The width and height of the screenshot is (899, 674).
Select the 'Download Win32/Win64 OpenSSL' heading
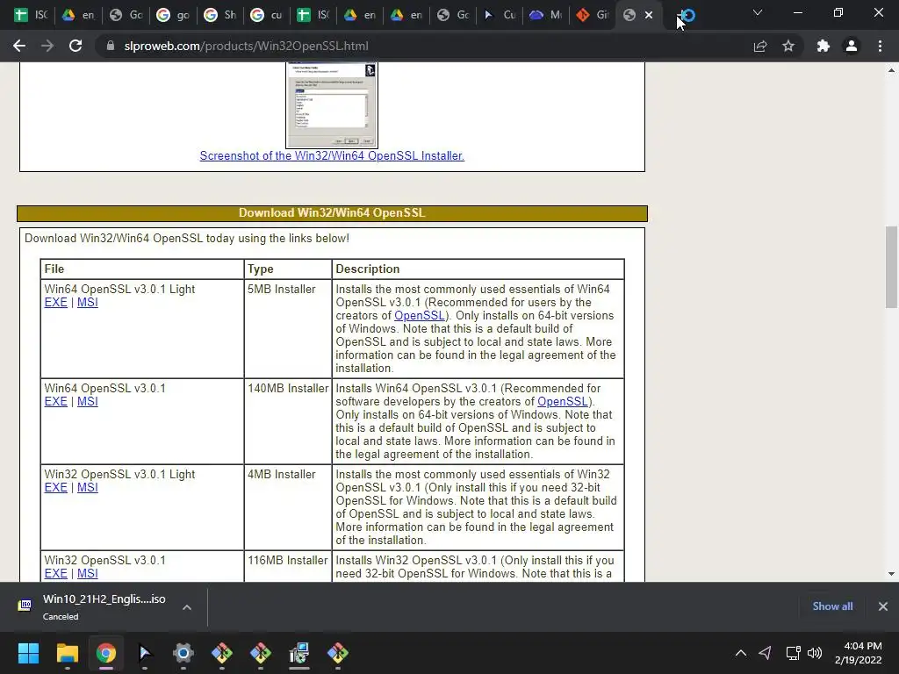(332, 213)
